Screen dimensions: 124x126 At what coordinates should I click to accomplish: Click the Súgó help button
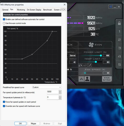[60, 123]
